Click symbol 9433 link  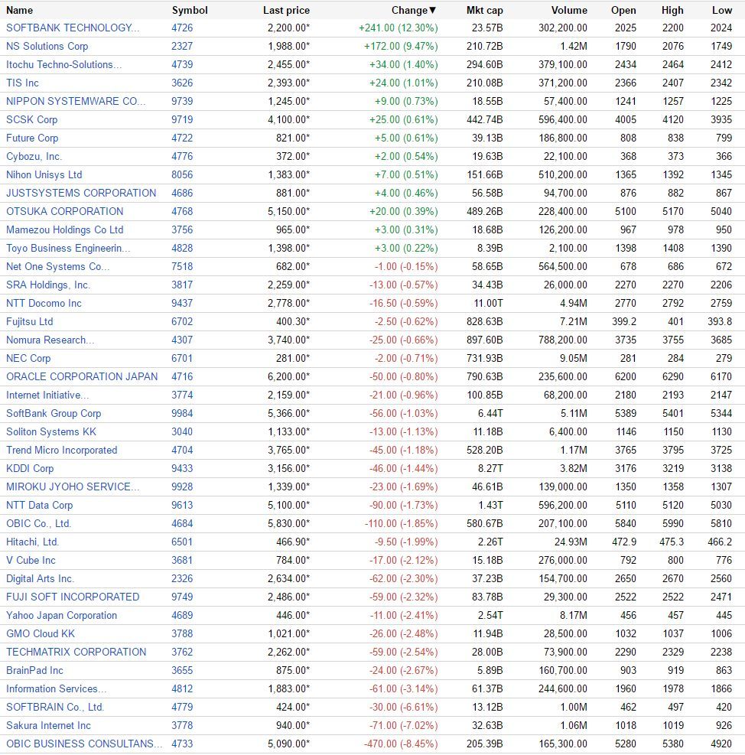point(182,468)
